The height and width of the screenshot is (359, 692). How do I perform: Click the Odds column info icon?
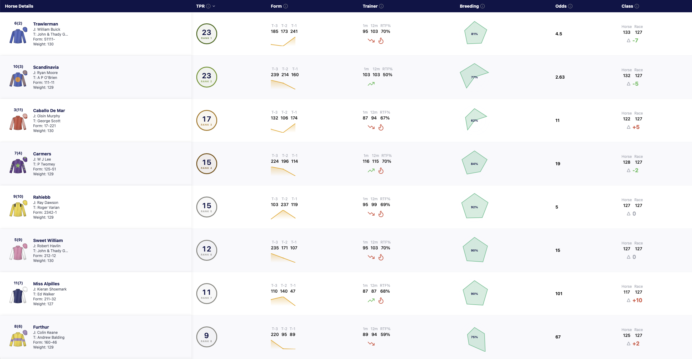click(570, 6)
